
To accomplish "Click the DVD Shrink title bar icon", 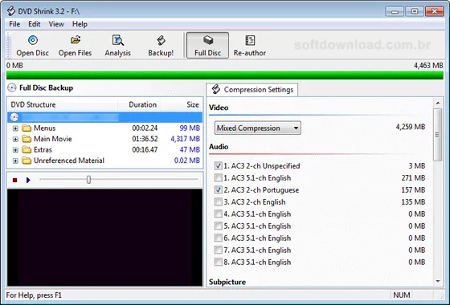I will pyautogui.click(x=11, y=11).
